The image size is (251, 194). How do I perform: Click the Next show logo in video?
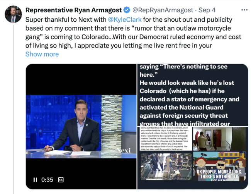tap(124, 150)
